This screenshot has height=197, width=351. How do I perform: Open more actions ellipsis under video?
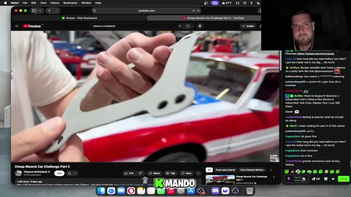tap(198, 173)
